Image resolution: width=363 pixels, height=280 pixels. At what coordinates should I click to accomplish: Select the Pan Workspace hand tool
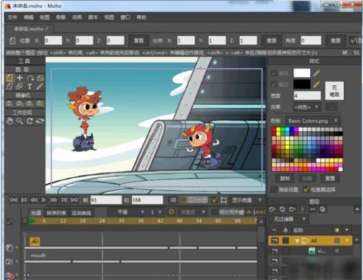[x=10, y=121]
